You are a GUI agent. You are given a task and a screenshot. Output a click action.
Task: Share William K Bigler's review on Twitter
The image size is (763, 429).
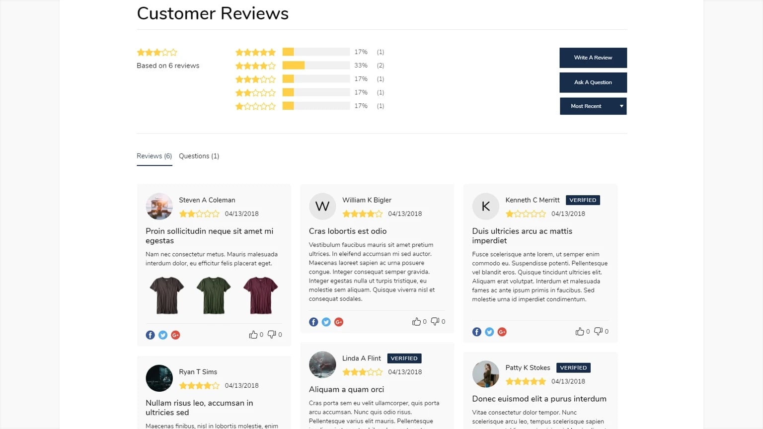(326, 322)
